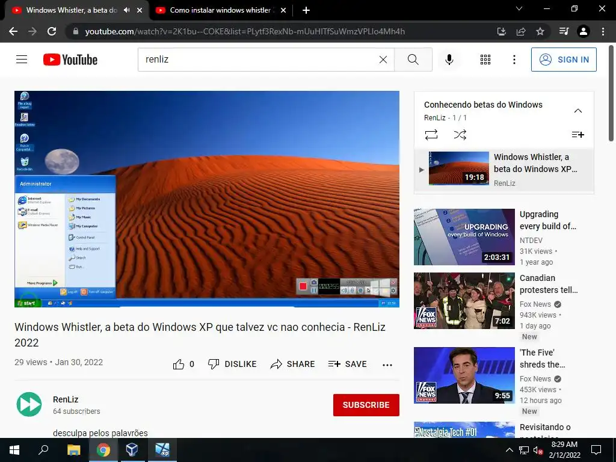
Task: Open the XP virtual machine taskbar item
Action: click(x=162, y=450)
